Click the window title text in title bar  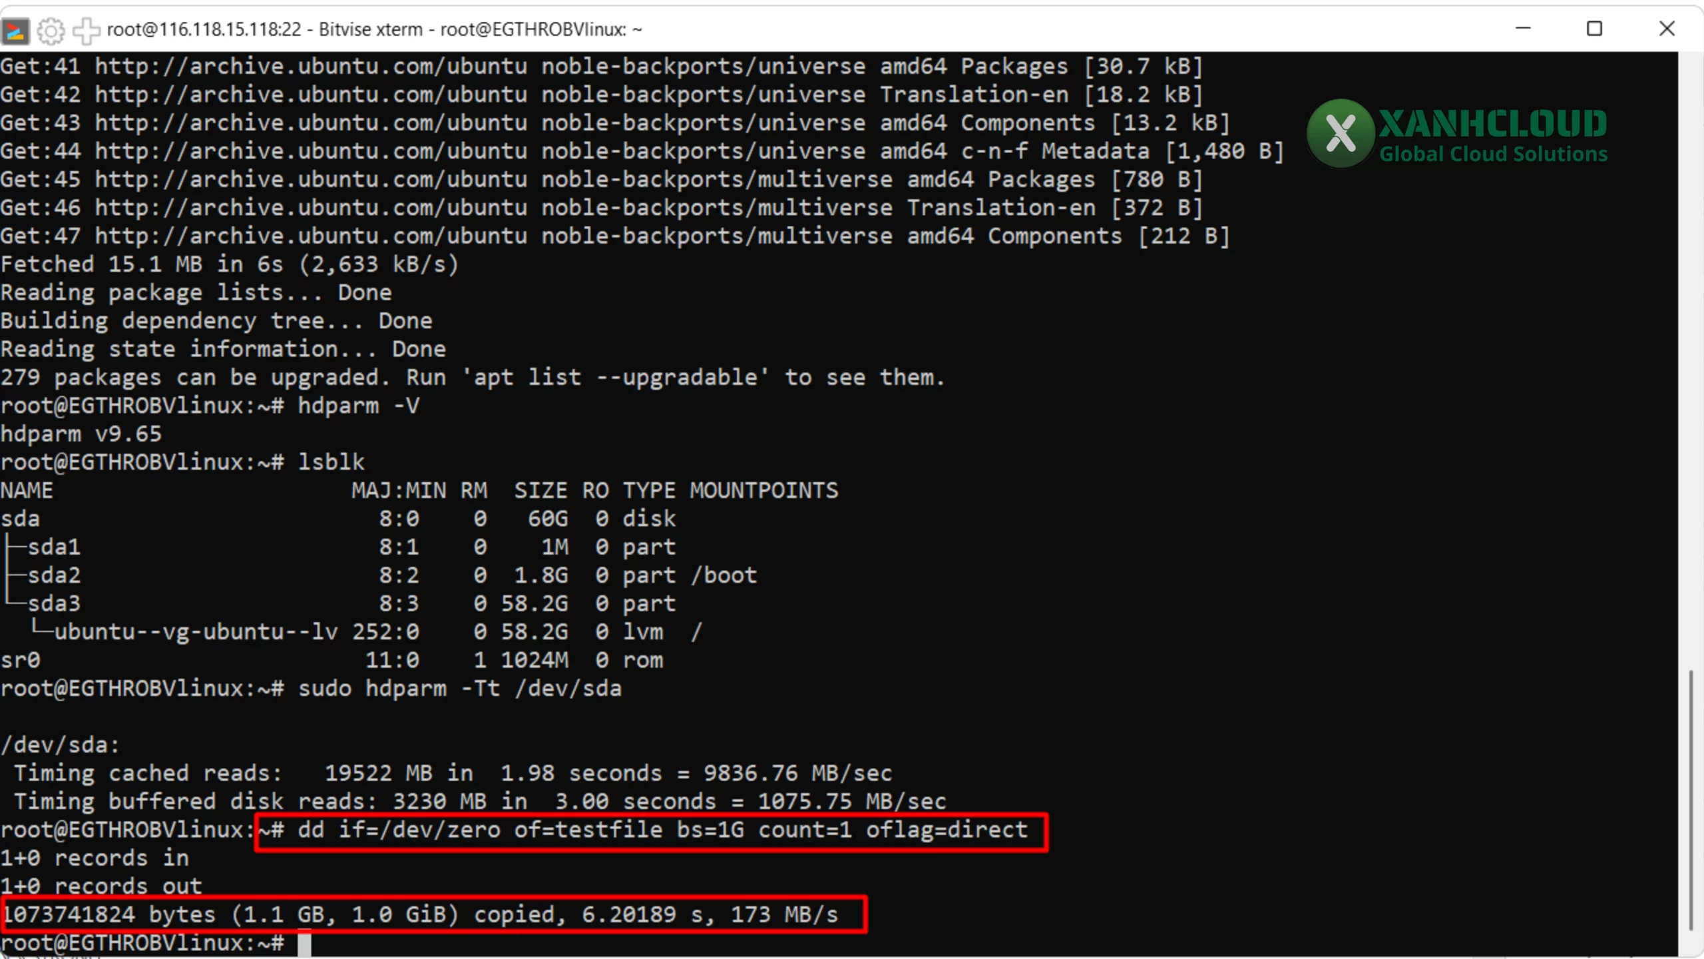374,30
